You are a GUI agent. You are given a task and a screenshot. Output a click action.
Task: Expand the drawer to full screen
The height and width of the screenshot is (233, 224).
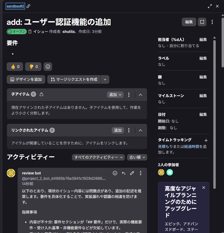210,6
